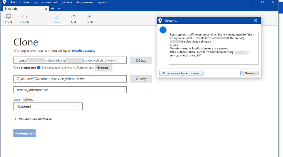Click the destination path C:\Users\vs\Documents field

pyautogui.click(x=70, y=79)
